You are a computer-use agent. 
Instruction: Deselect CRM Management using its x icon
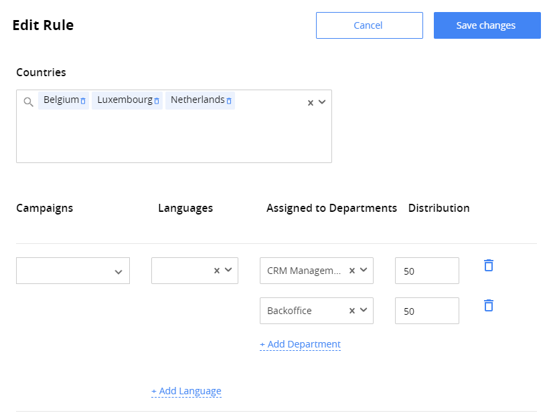351,271
